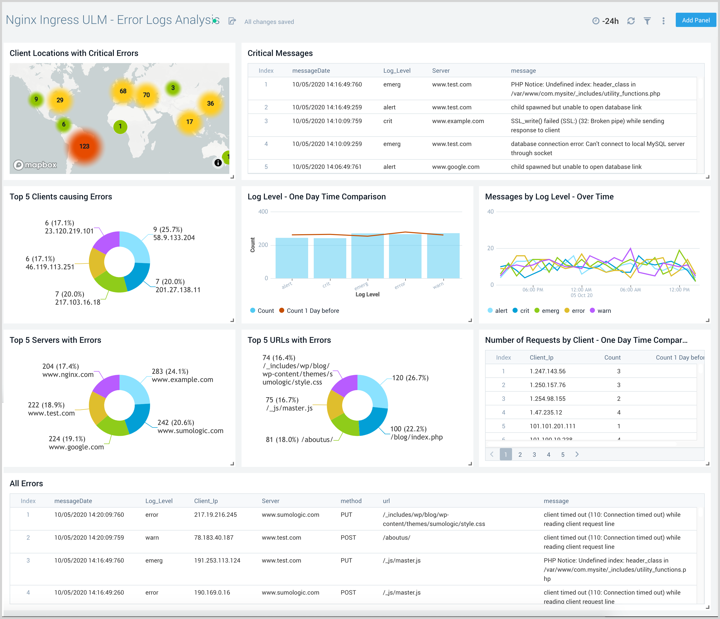Screen dimensions: 720x619
Task: Sort requests table by Count column
Action: pos(612,357)
